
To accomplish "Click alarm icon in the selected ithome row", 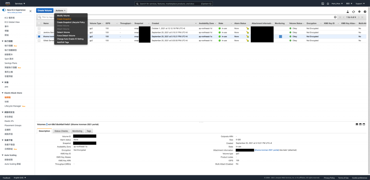I will tap(248, 37).
